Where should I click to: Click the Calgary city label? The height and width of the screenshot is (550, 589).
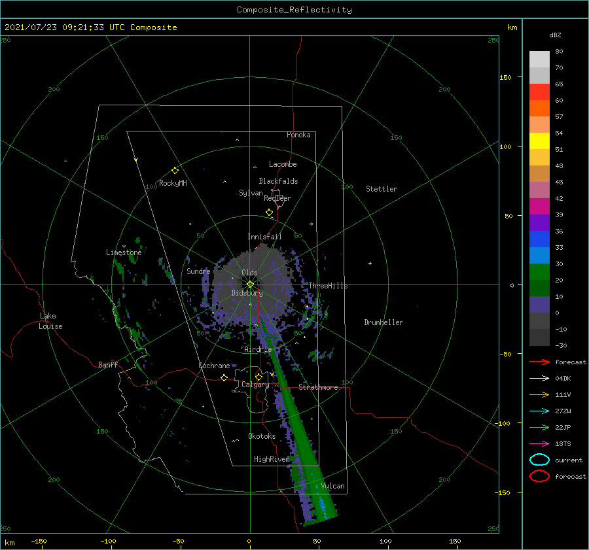coord(255,385)
